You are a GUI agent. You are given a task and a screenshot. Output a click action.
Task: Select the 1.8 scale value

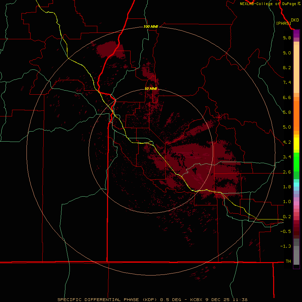287,187
